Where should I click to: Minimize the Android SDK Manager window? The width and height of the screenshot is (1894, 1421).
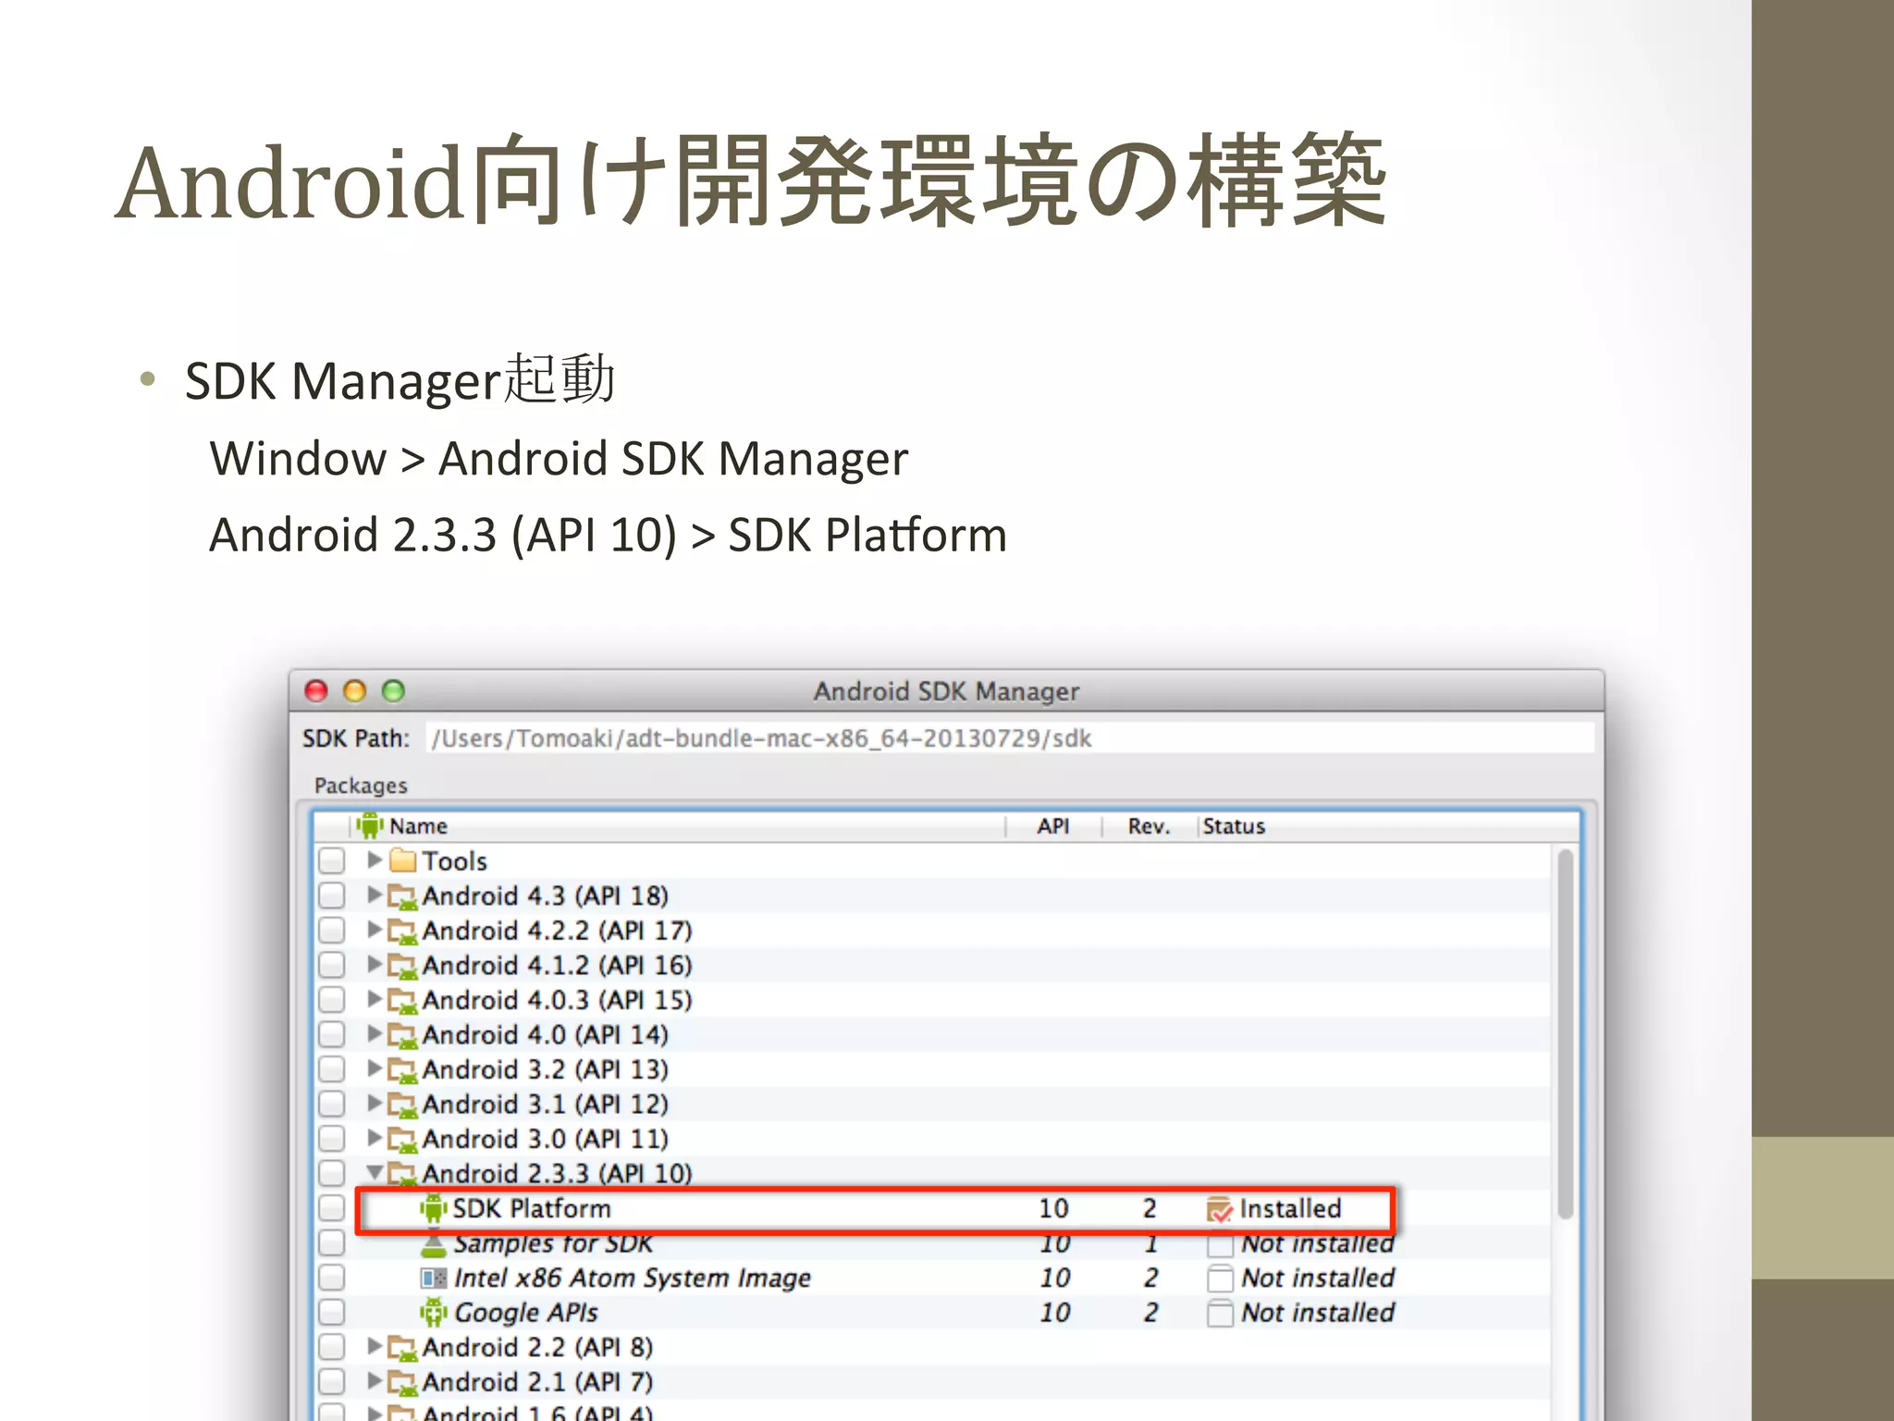(x=355, y=691)
